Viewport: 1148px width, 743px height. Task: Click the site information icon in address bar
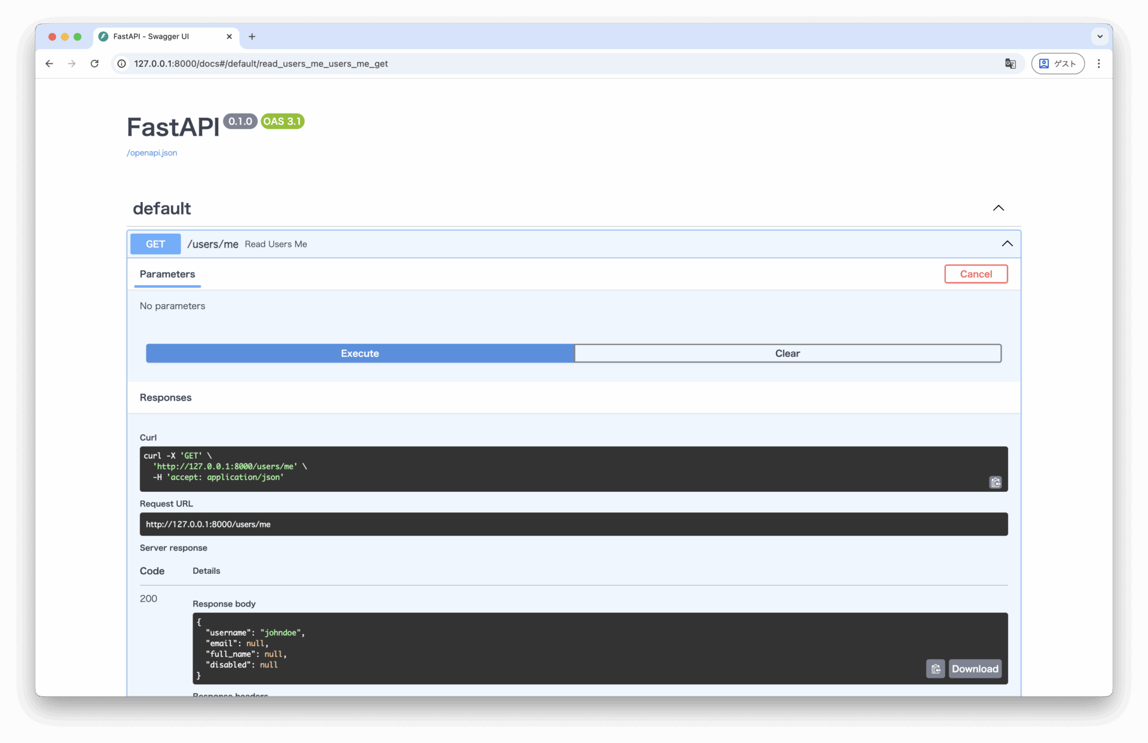pos(121,63)
